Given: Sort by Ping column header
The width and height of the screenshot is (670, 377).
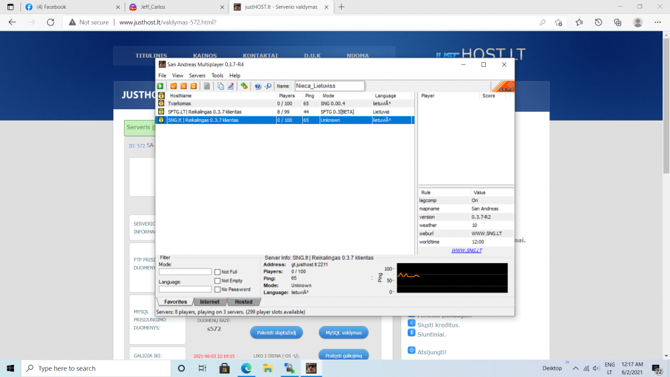Looking at the screenshot, I should point(311,96).
